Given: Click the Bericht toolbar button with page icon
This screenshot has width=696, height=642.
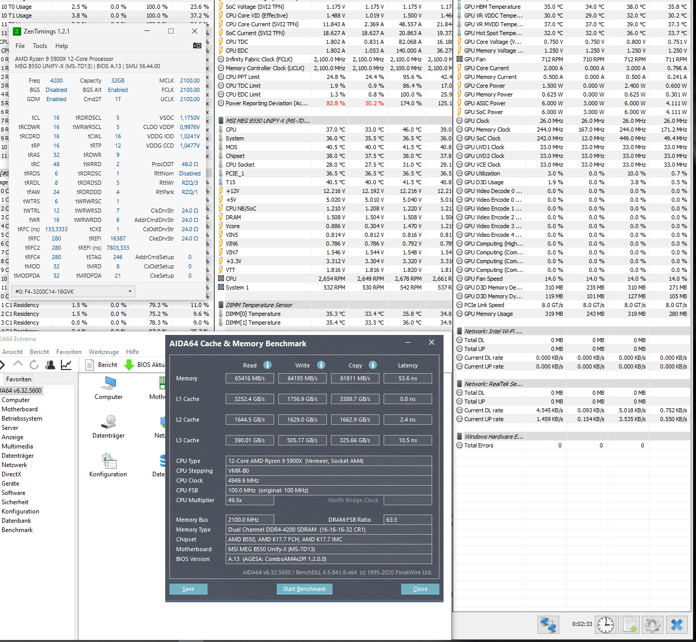Looking at the screenshot, I should click(102, 365).
